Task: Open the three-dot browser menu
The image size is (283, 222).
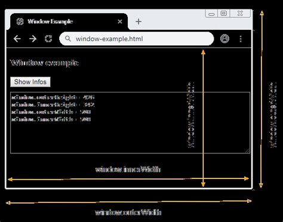Action: pyautogui.click(x=241, y=39)
